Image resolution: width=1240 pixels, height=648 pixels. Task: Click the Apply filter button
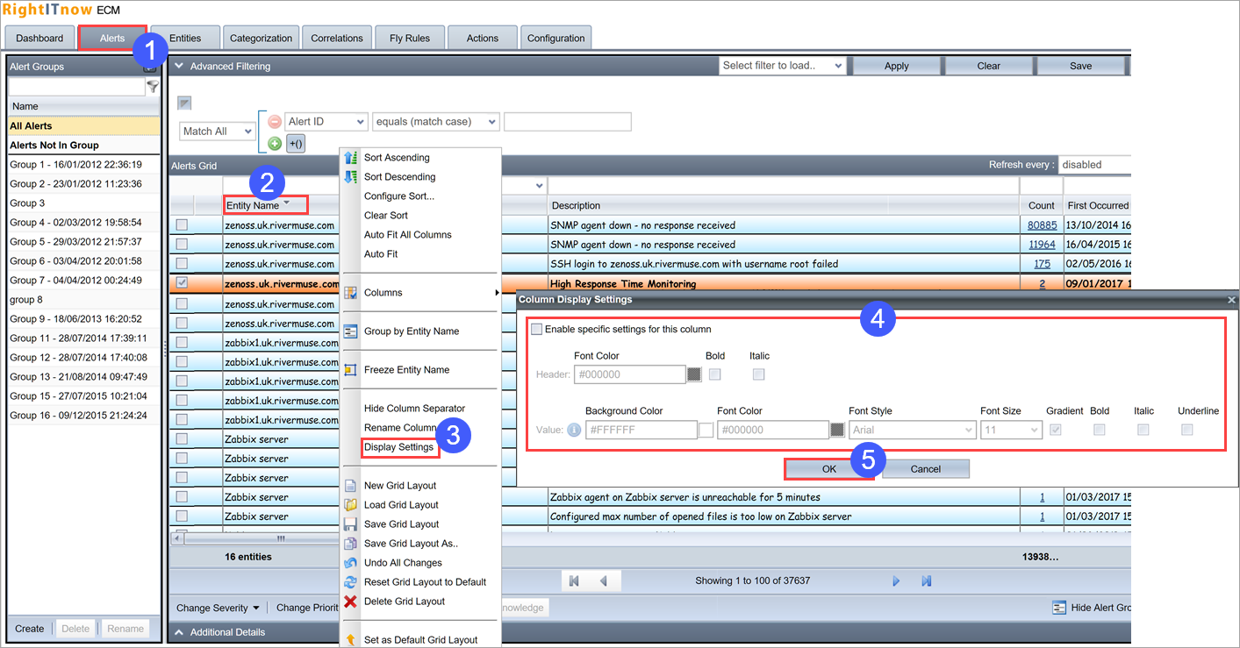[x=897, y=66]
